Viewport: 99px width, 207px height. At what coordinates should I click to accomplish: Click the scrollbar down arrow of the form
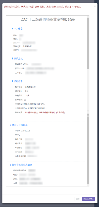tap(88, 185)
